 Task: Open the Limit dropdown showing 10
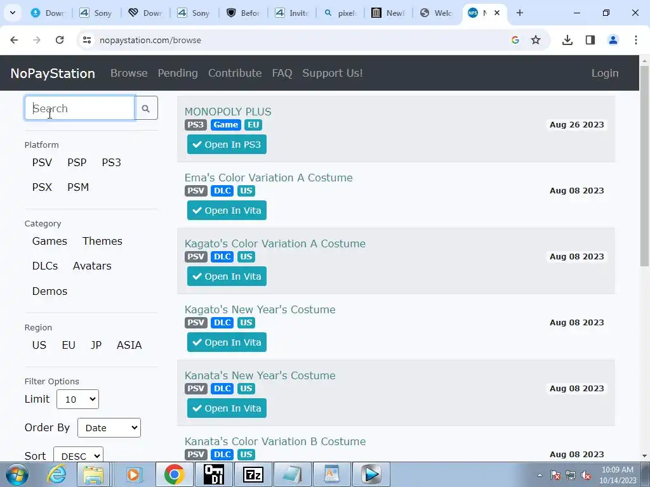pyautogui.click(x=77, y=399)
